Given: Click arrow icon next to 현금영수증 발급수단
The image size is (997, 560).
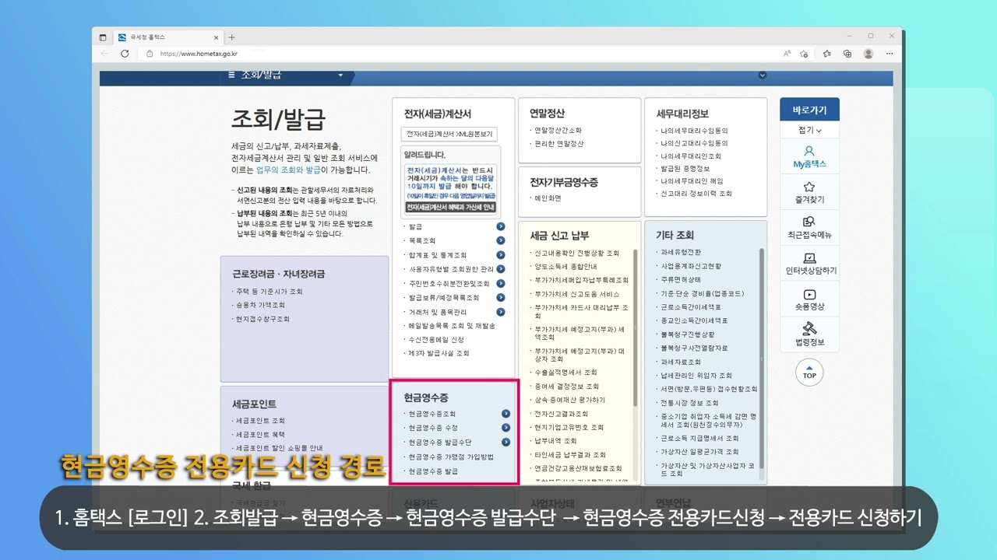Looking at the screenshot, I should tap(506, 442).
